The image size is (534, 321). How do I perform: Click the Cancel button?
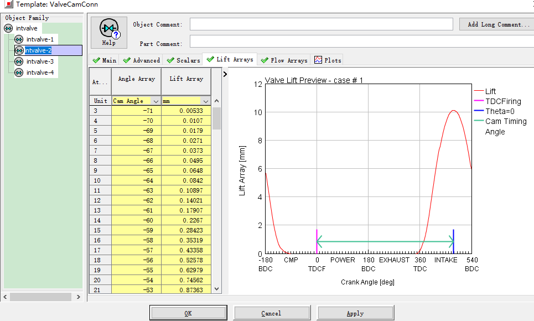click(x=271, y=313)
